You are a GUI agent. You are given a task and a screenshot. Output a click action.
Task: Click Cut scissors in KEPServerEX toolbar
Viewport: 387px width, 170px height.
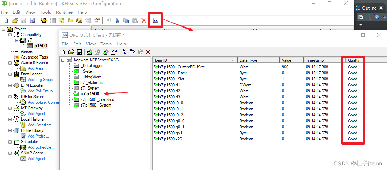pos(117,20)
